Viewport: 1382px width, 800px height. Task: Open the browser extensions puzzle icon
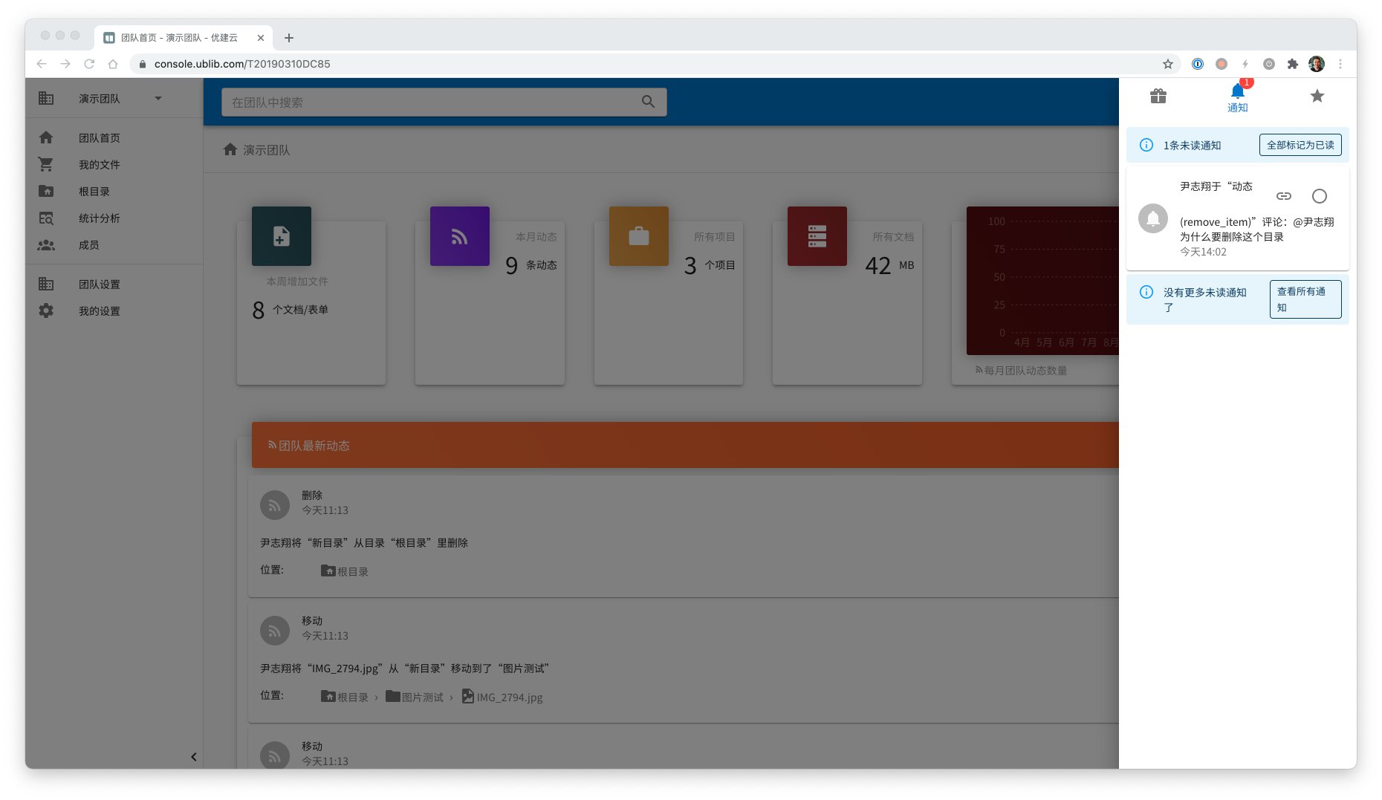pyautogui.click(x=1292, y=64)
